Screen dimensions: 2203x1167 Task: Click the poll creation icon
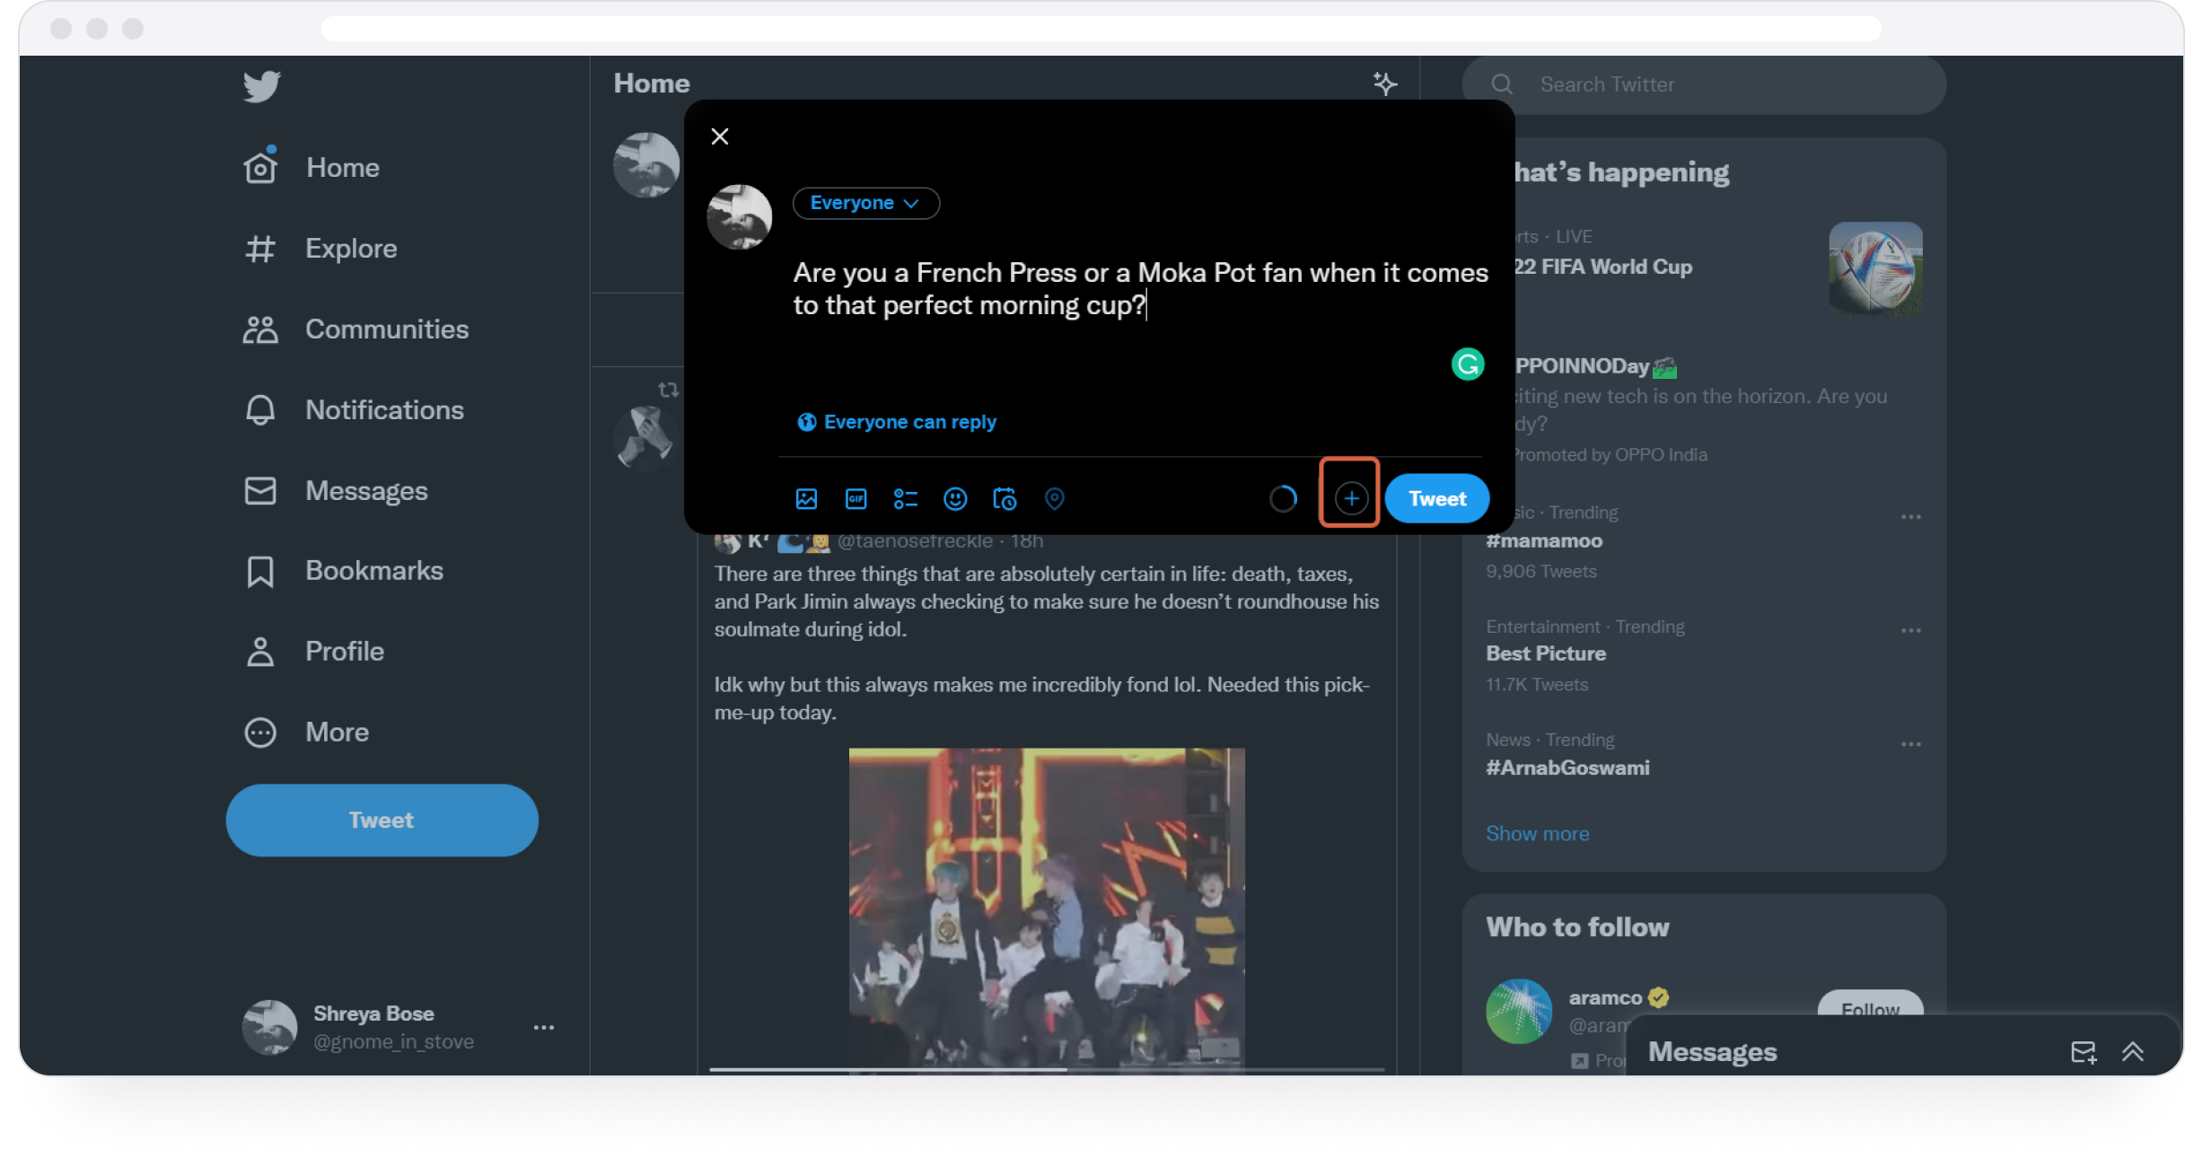coord(905,498)
